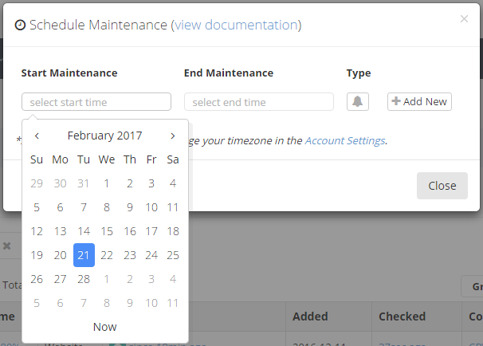
Task: Go to next month in calendar
Action: (173, 136)
